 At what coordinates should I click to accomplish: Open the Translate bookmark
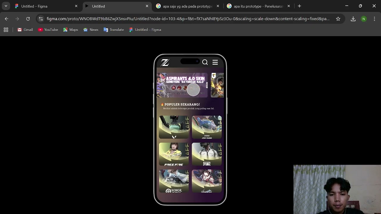[x=114, y=30]
